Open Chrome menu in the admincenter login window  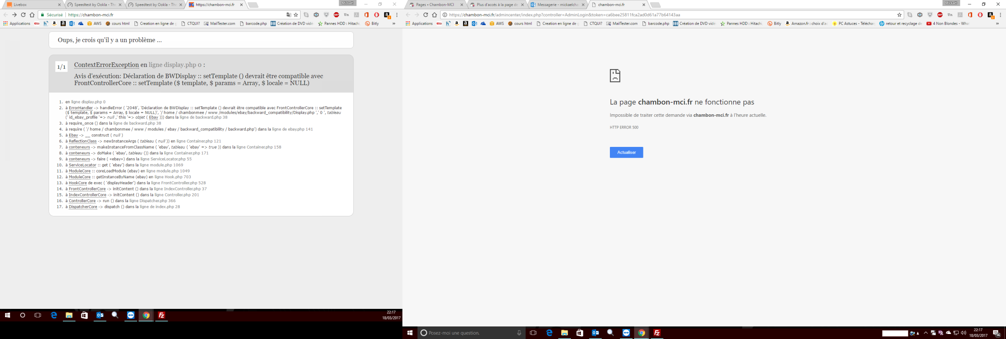(x=1001, y=15)
